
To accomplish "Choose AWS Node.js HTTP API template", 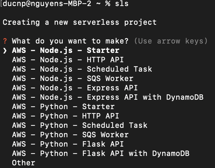I will tap(68, 60).
